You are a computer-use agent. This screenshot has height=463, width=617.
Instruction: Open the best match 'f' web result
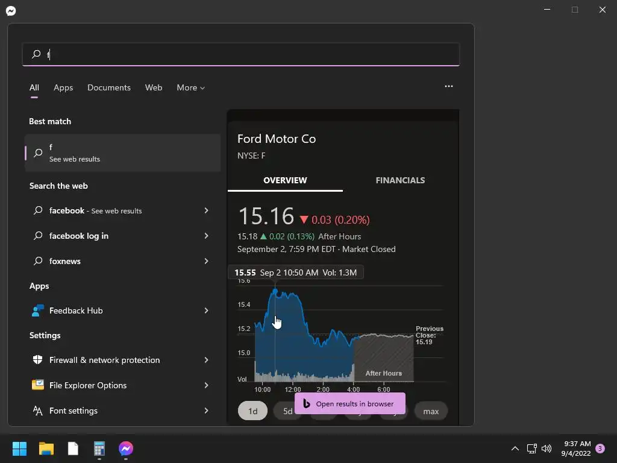(x=122, y=153)
